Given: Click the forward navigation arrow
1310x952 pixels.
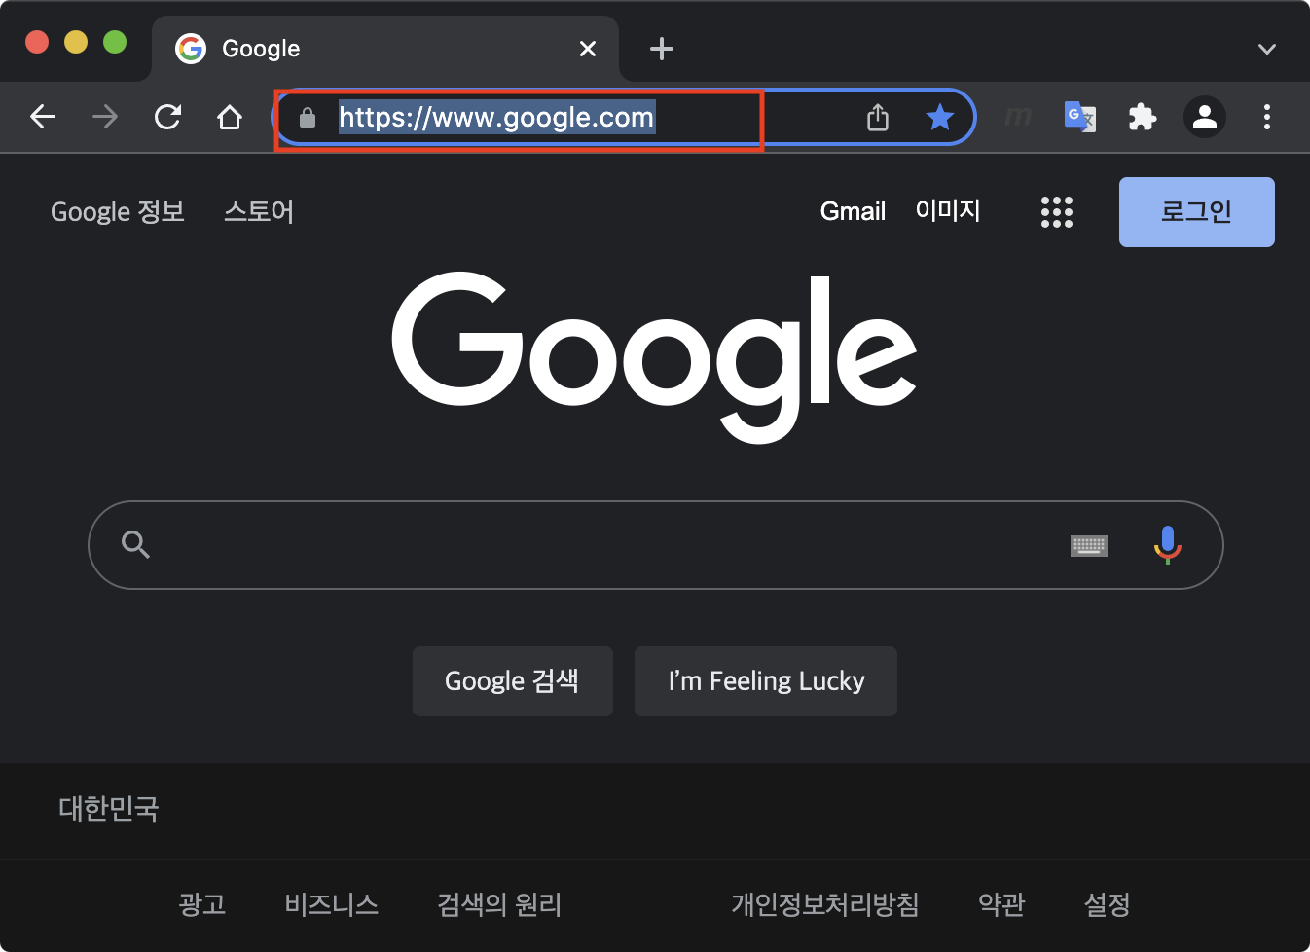Looking at the screenshot, I should click(x=105, y=117).
